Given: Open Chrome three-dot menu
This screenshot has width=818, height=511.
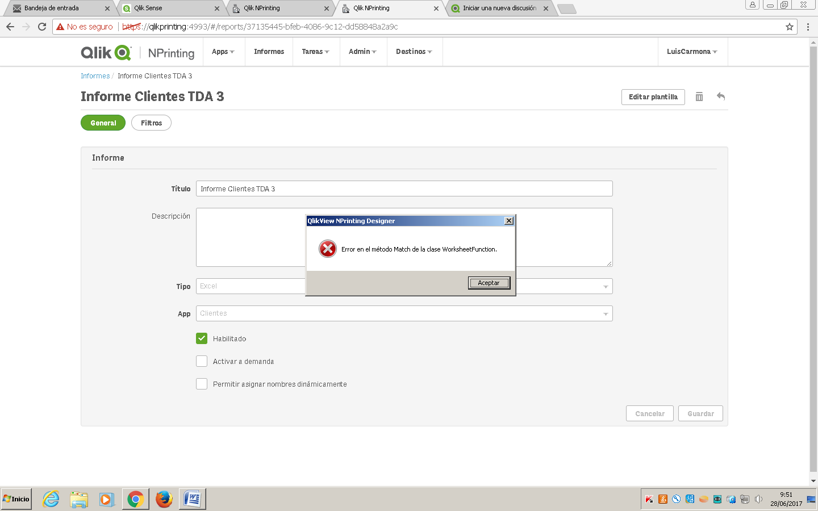Looking at the screenshot, I should pyautogui.click(x=808, y=27).
